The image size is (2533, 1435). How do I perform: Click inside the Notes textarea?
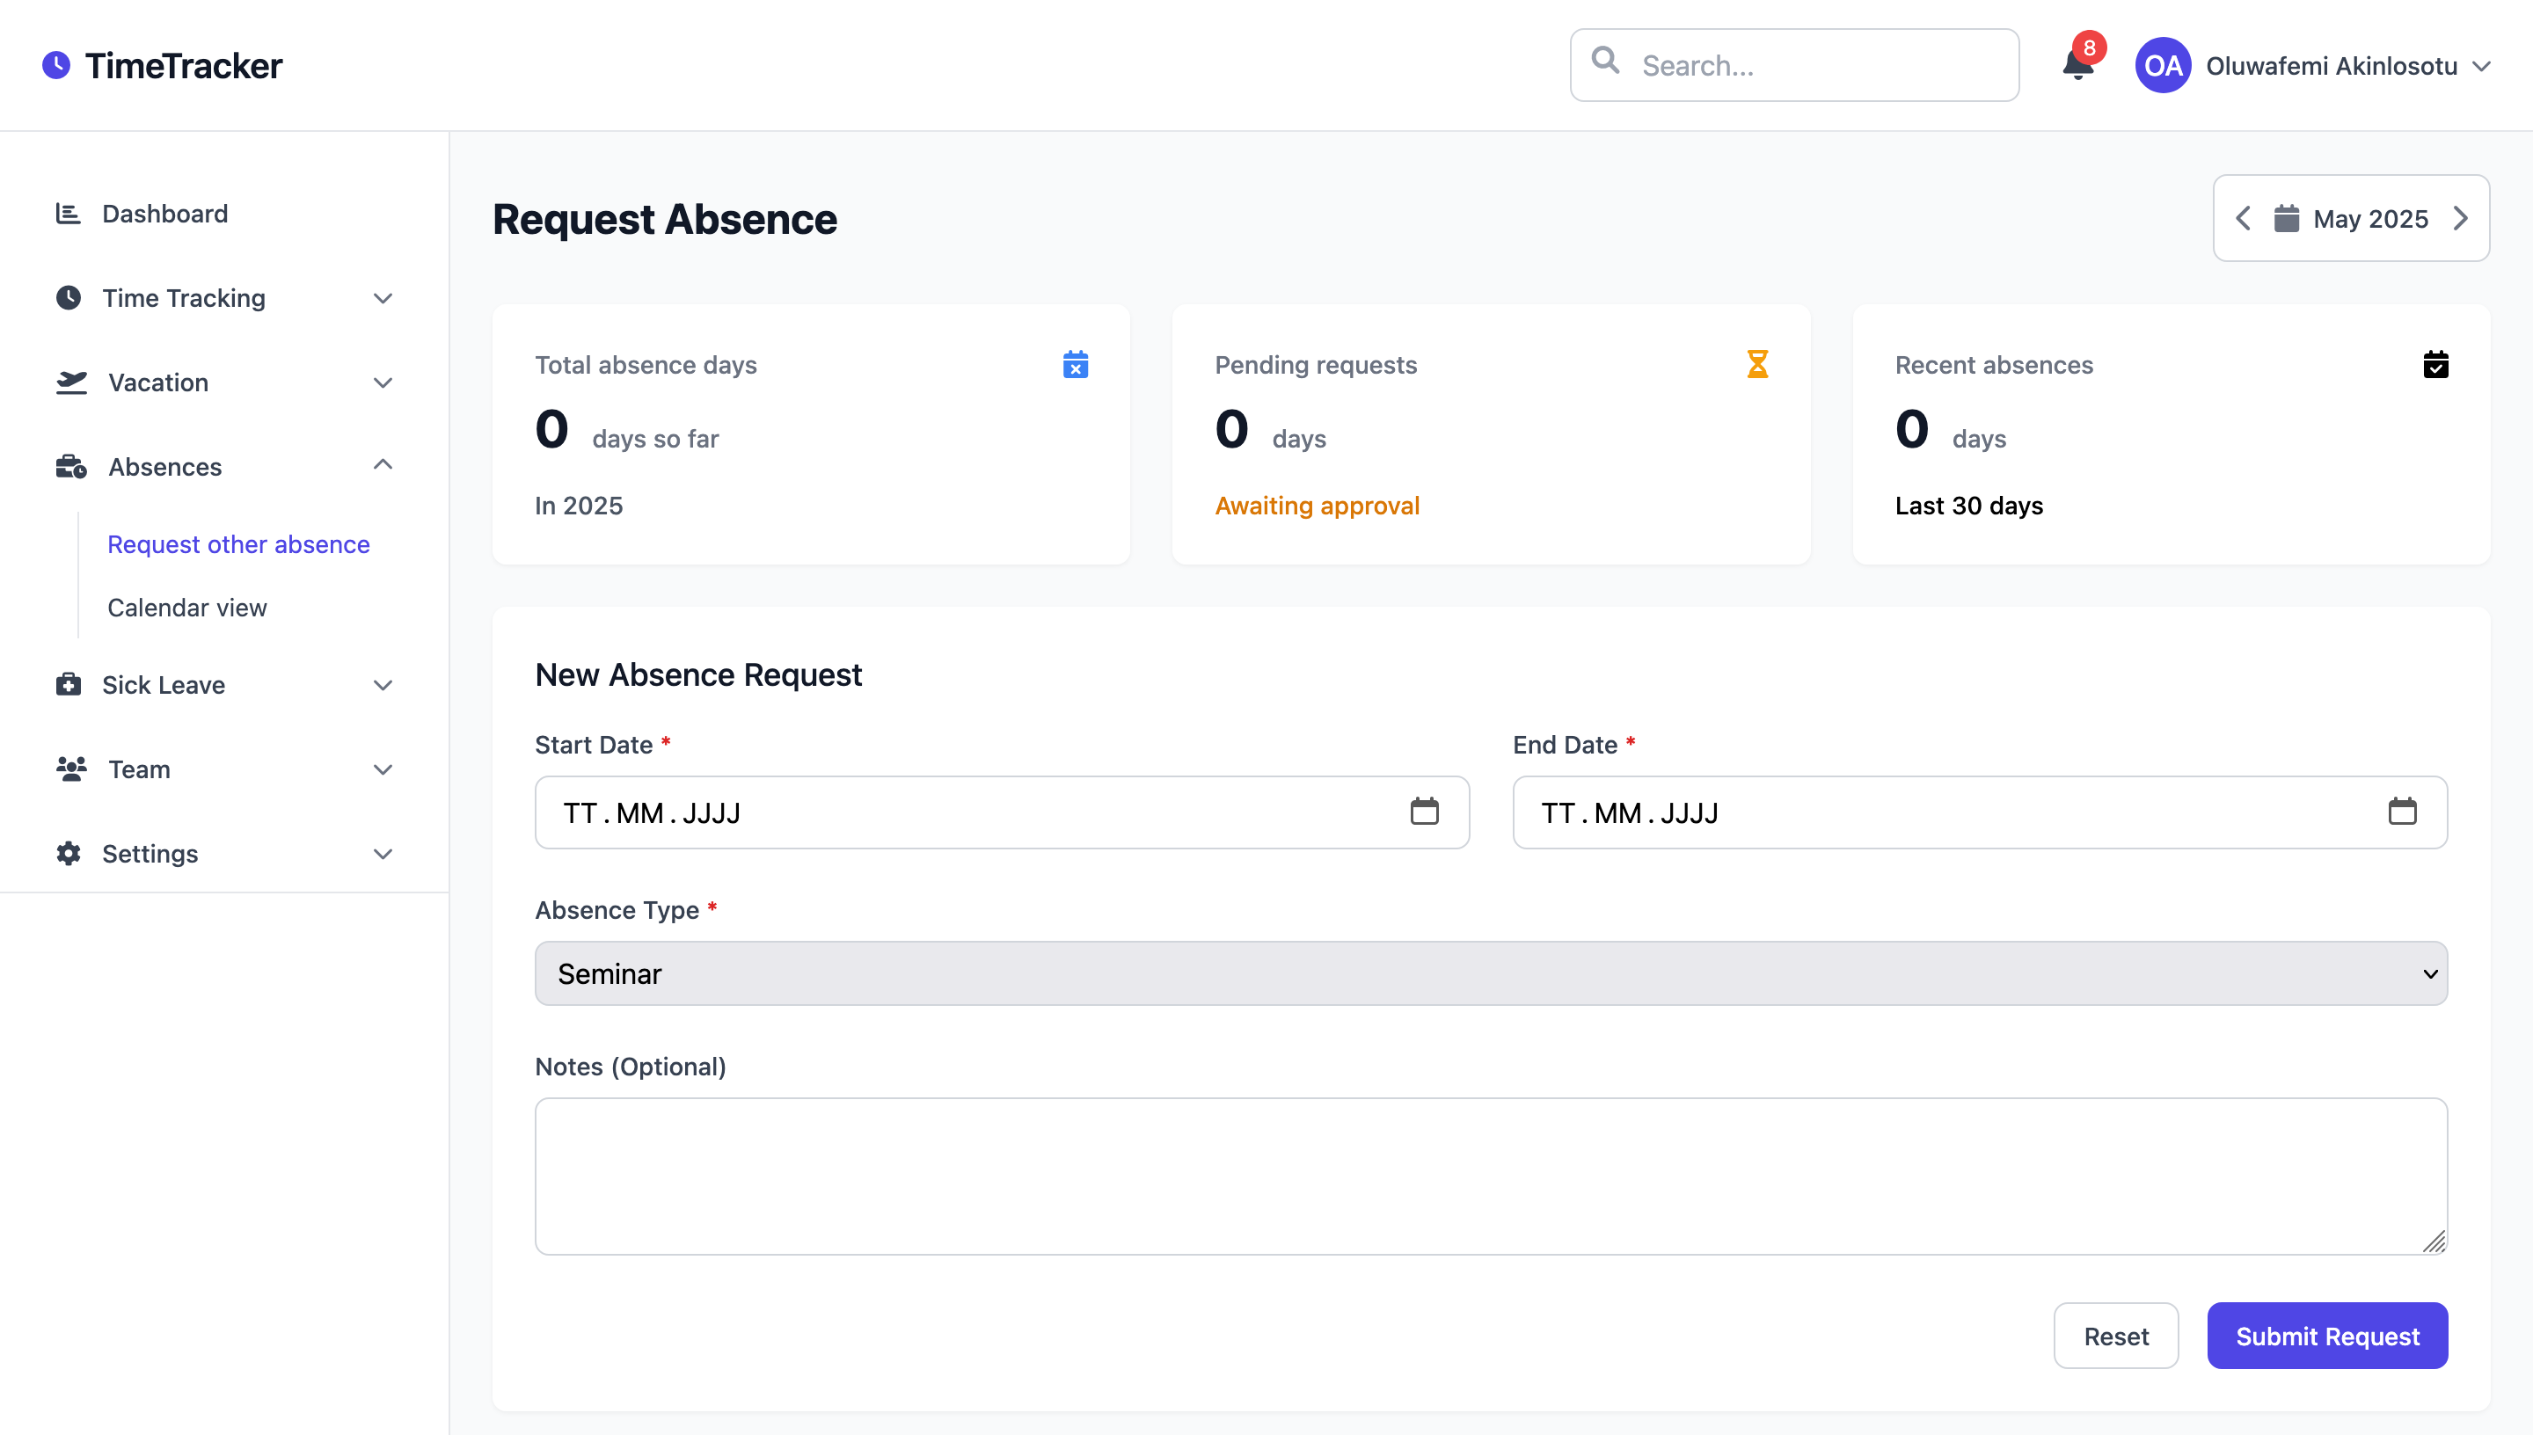(x=1490, y=1176)
